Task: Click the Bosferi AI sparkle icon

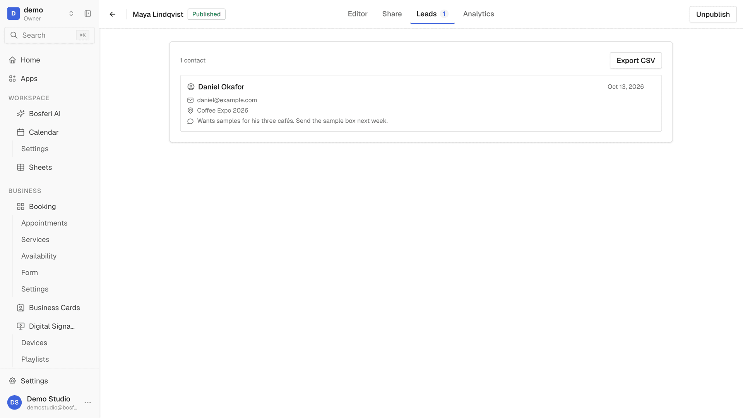Action: click(x=21, y=113)
